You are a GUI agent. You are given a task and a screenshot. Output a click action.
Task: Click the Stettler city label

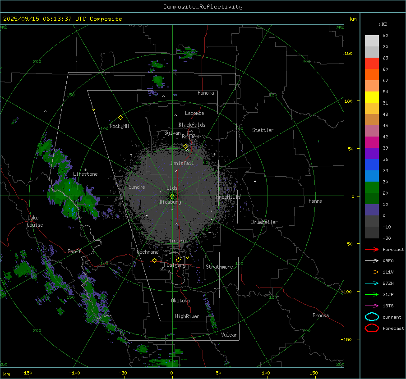click(x=263, y=130)
